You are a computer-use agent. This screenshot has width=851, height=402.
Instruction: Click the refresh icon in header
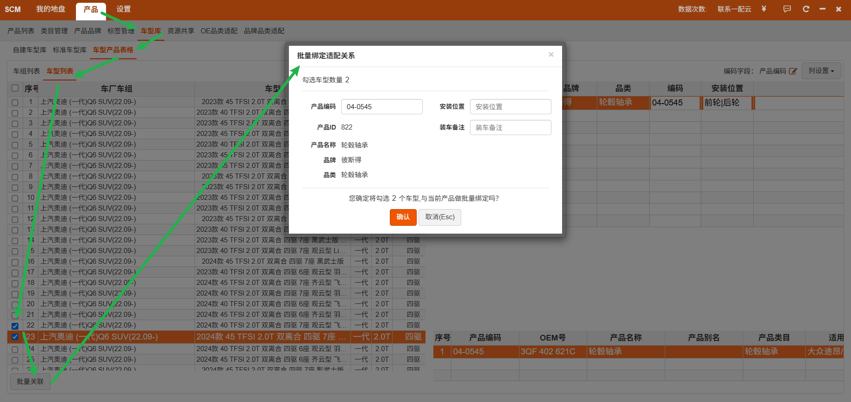(806, 9)
